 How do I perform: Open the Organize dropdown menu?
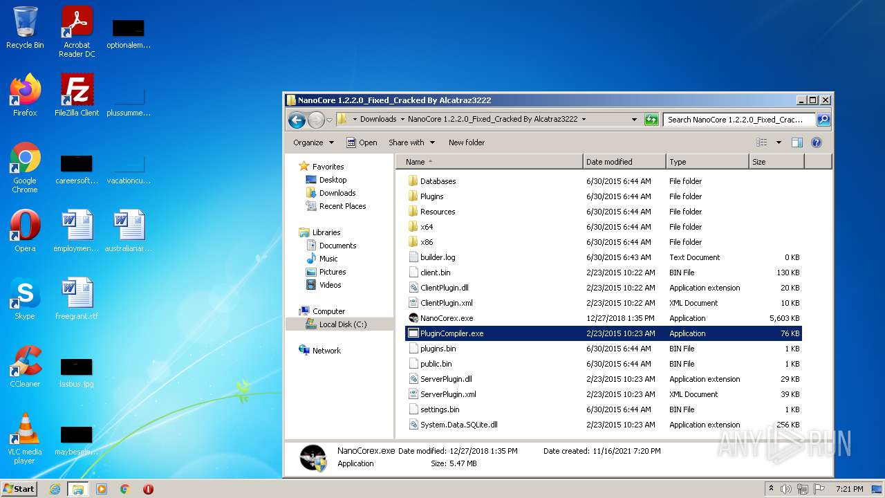313,142
